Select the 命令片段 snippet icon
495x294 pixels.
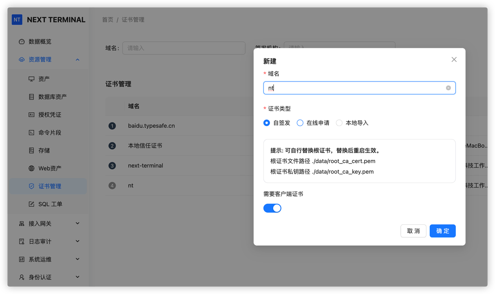[31, 132]
